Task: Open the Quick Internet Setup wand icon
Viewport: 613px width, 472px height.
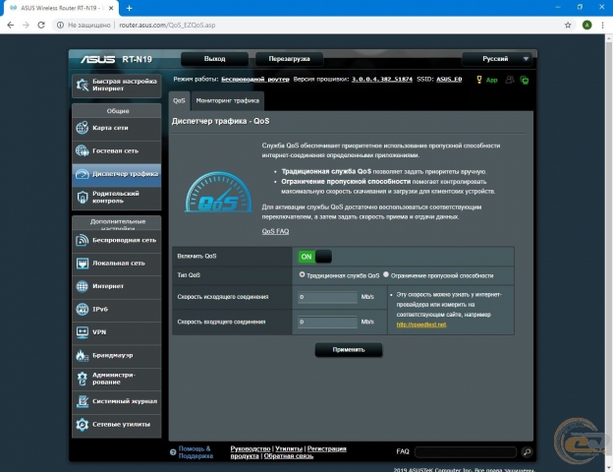Action: coord(83,85)
